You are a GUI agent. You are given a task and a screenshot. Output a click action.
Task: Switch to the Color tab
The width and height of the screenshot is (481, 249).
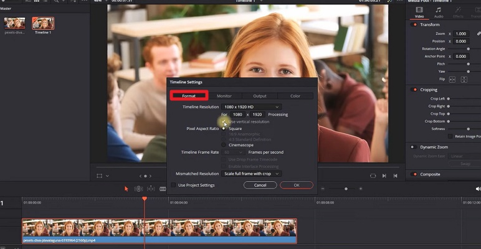click(295, 96)
